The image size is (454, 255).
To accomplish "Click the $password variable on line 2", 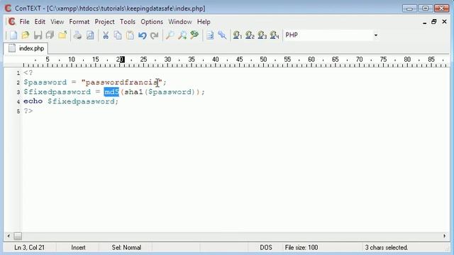I will click(45, 82).
